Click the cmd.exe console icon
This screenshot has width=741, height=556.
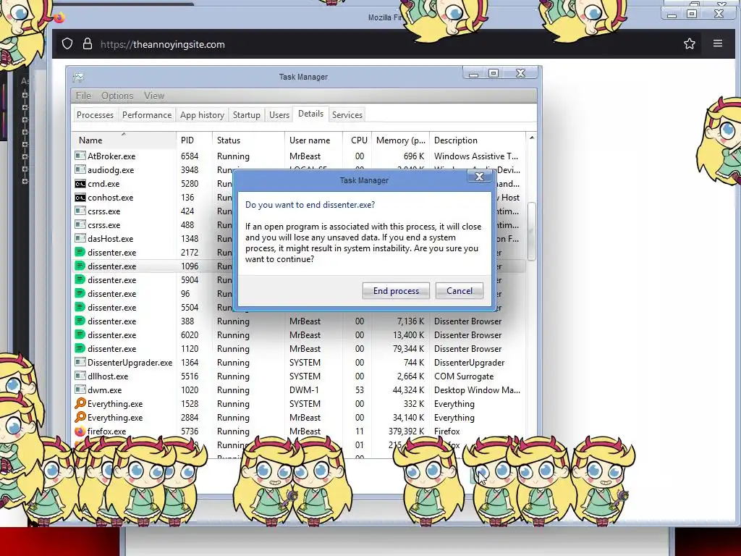coord(80,183)
